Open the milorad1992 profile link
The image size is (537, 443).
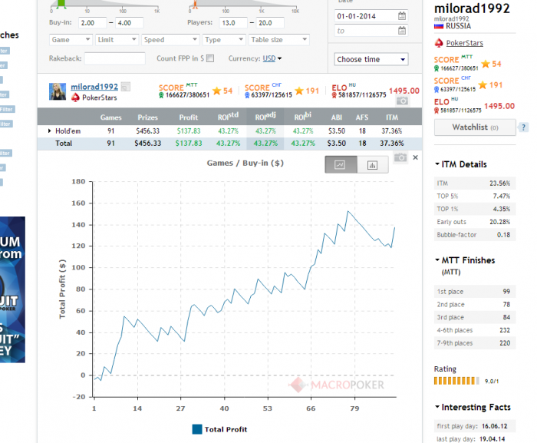point(94,87)
